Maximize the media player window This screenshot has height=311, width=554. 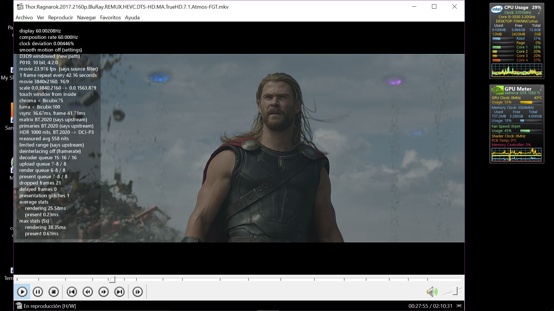click(x=434, y=7)
